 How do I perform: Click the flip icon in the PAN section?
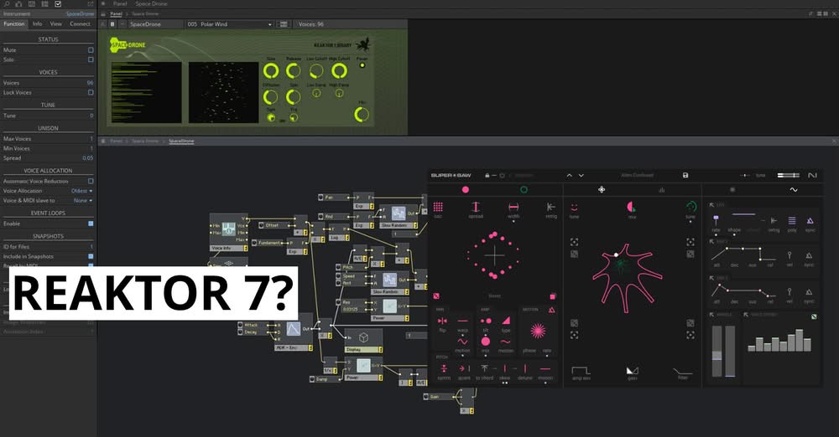(x=442, y=321)
